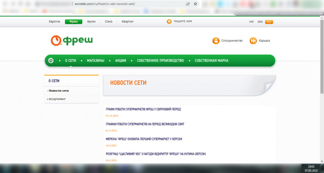The image size is (324, 173).
Task: Switch language to ENG
Action: click(260, 22)
